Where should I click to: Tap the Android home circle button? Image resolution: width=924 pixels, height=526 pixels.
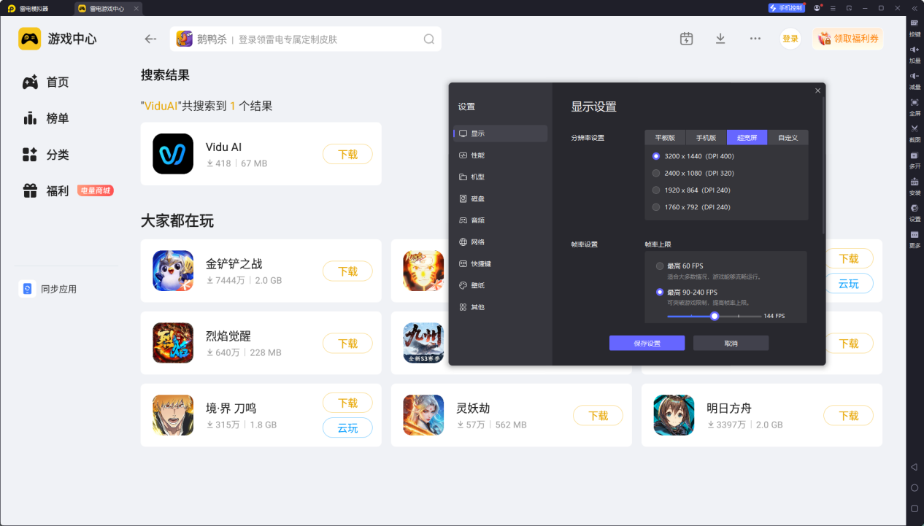coord(915,487)
